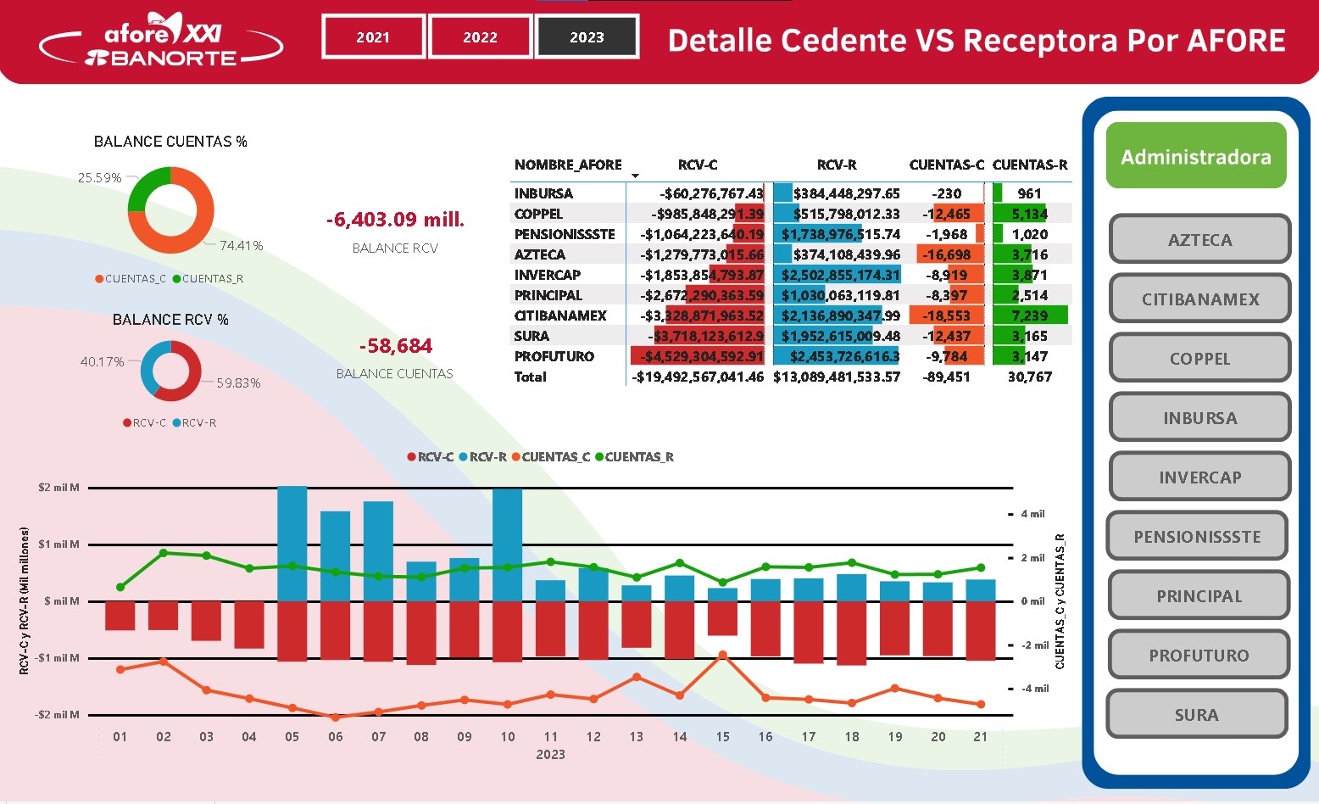1319x804 pixels.
Task: Filter by AZTECA administradora button
Action: [1199, 240]
